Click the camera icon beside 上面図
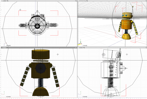This screenshot has width=147, height=99. click(8, 1)
